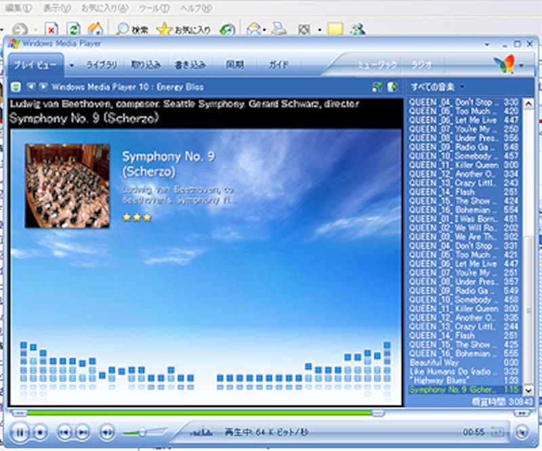542x451 pixels.
Task: Open the ライブラリ tab
Action: point(101,64)
